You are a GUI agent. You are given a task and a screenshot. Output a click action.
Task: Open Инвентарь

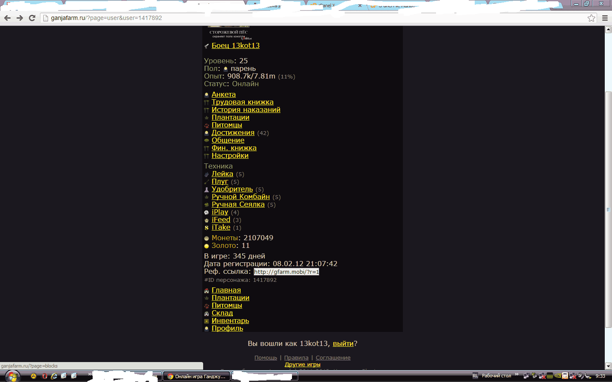(x=230, y=320)
